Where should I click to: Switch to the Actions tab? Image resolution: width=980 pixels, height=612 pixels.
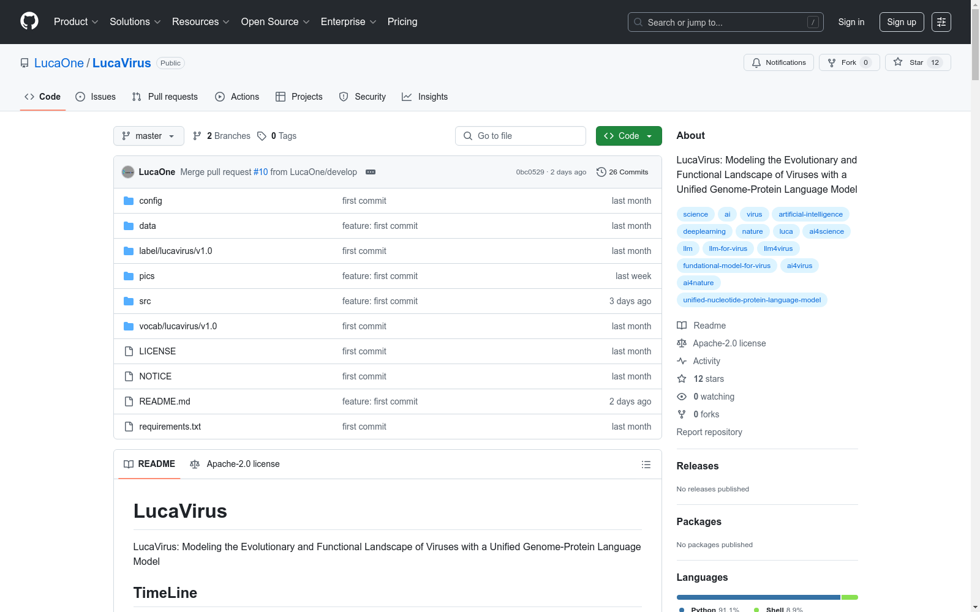(x=237, y=97)
